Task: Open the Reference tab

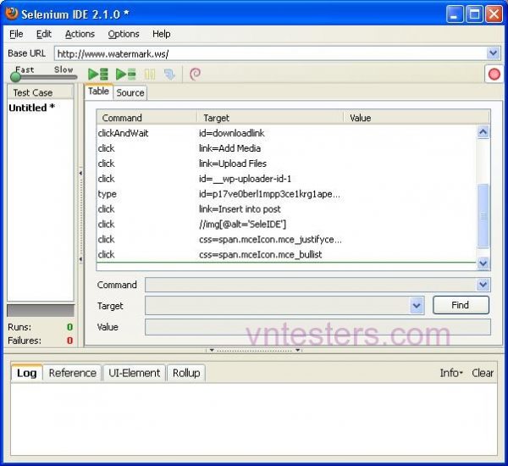Action: point(72,373)
